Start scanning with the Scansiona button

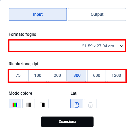click(67, 122)
